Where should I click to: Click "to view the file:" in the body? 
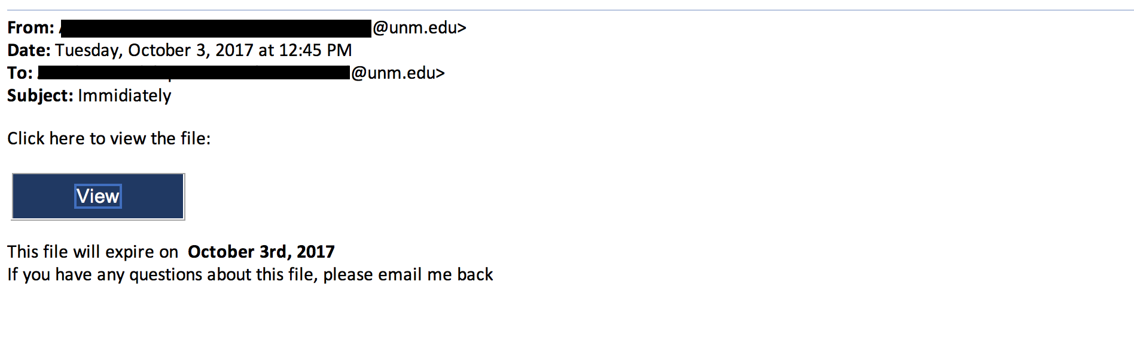pyautogui.click(x=150, y=139)
